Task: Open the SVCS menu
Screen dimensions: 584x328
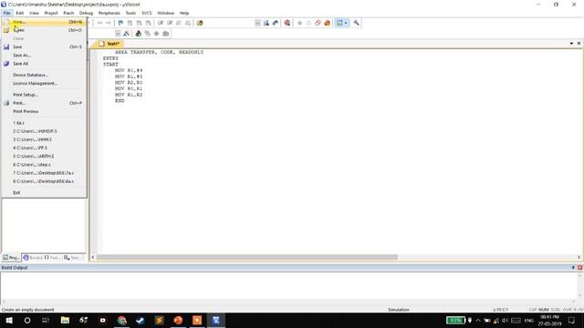Action: (147, 13)
